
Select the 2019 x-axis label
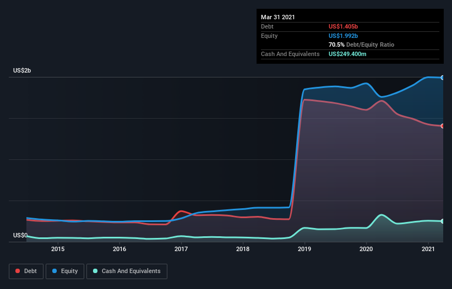coord(304,249)
